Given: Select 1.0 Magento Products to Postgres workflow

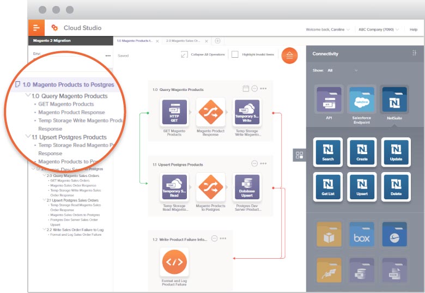Looking at the screenshot, I should coord(68,84).
